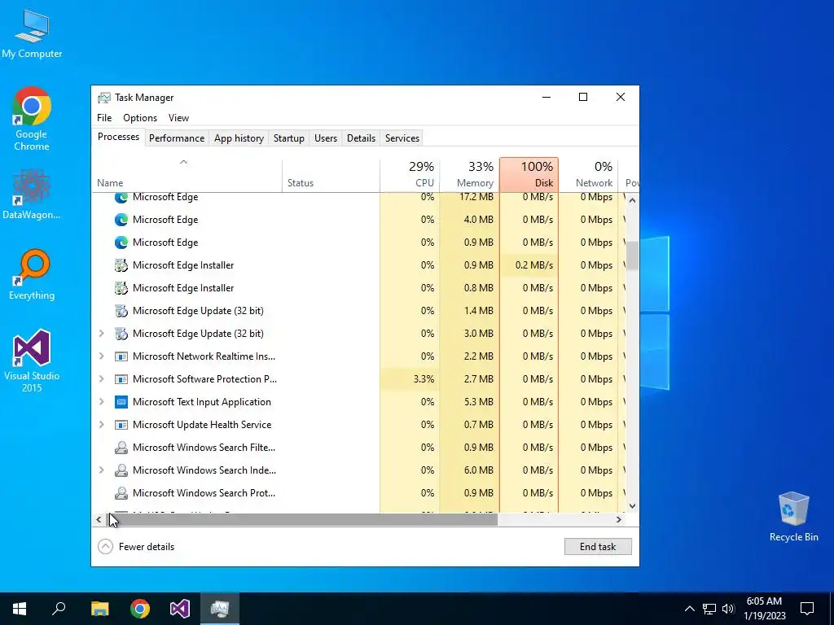Click Microsoft Software Protection Platform icon
Screen dimensions: 834x625
[121, 379]
